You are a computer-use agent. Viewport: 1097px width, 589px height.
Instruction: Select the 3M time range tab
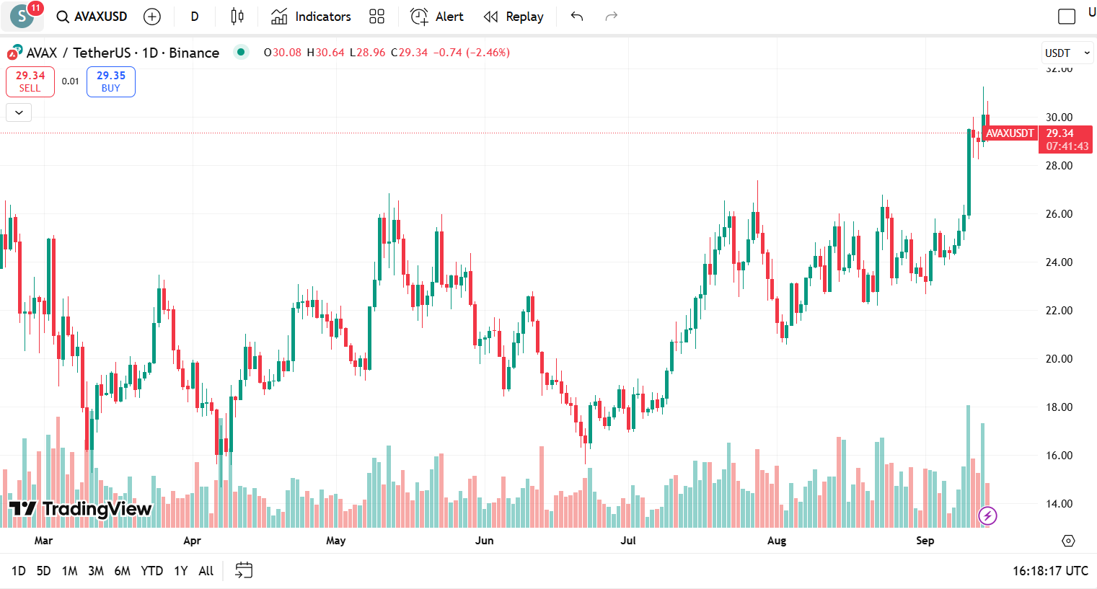pos(95,571)
